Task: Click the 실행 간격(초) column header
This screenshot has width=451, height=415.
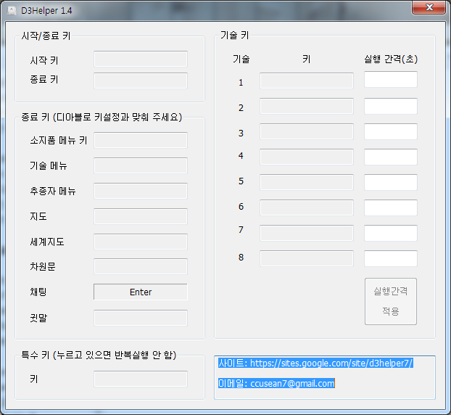Action: [391, 59]
